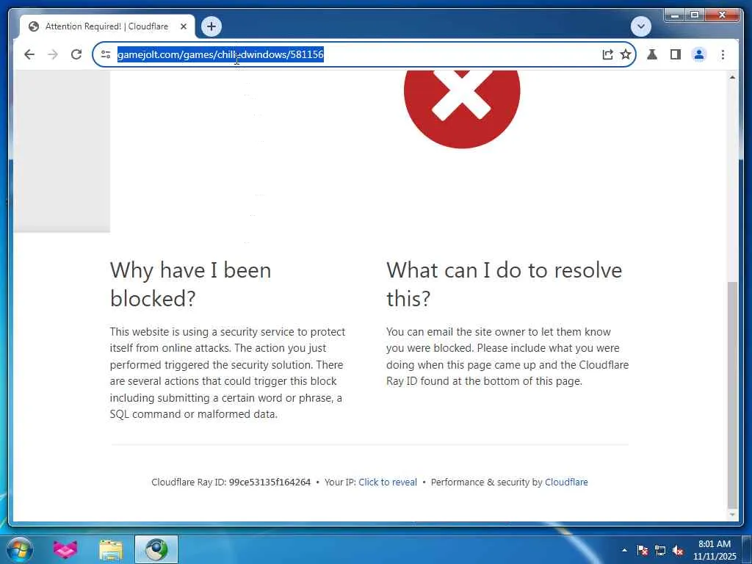This screenshot has width=752, height=564.
Task: Open the Windows Start menu
Action: (20, 549)
